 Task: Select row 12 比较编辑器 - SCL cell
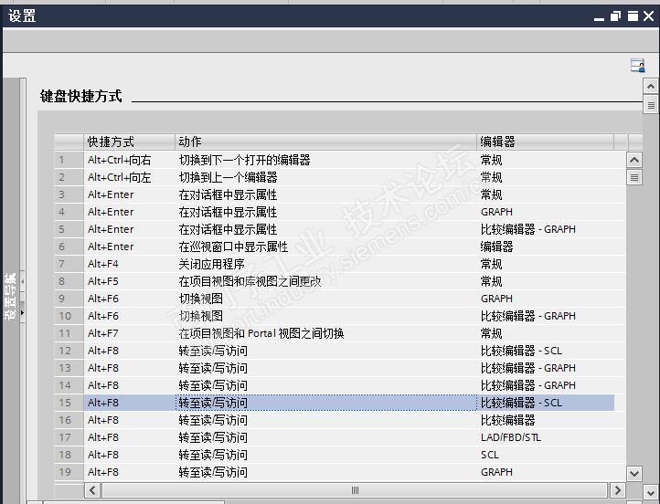545,351
